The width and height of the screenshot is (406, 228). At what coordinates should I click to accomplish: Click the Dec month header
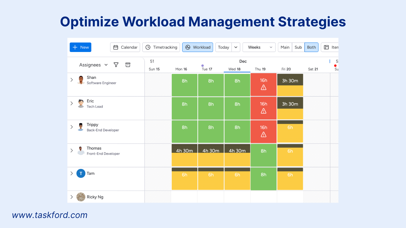click(243, 61)
